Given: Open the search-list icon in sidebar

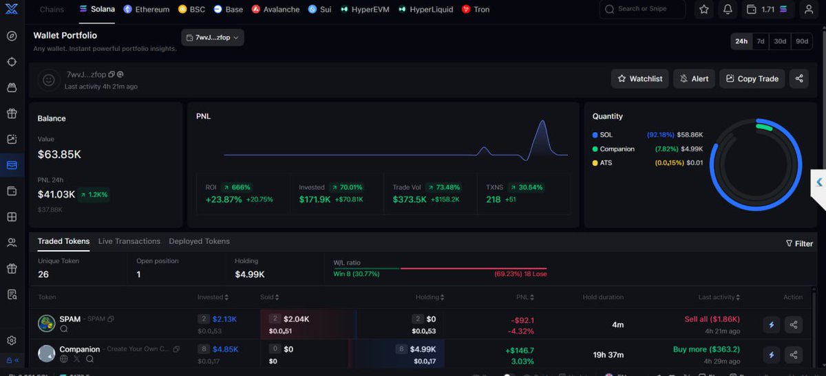Looking at the screenshot, I should [x=12, y=294].
